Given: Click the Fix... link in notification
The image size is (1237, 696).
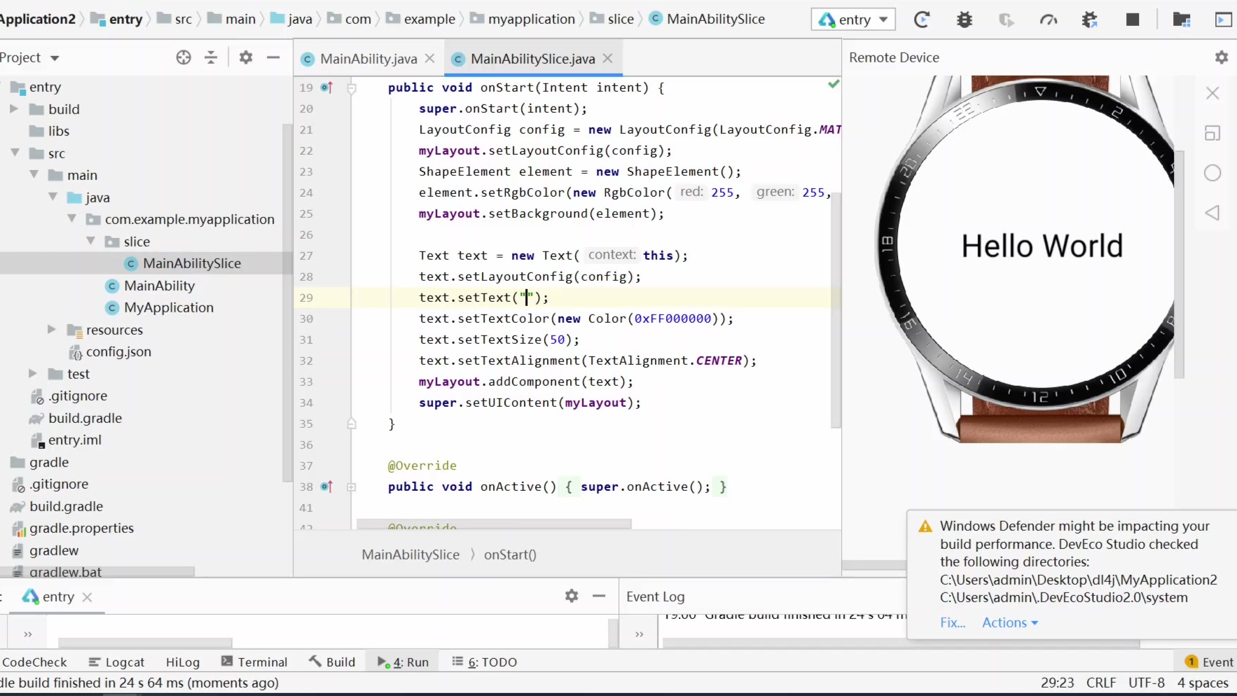Looking at the screenshot, I should 952,622.
